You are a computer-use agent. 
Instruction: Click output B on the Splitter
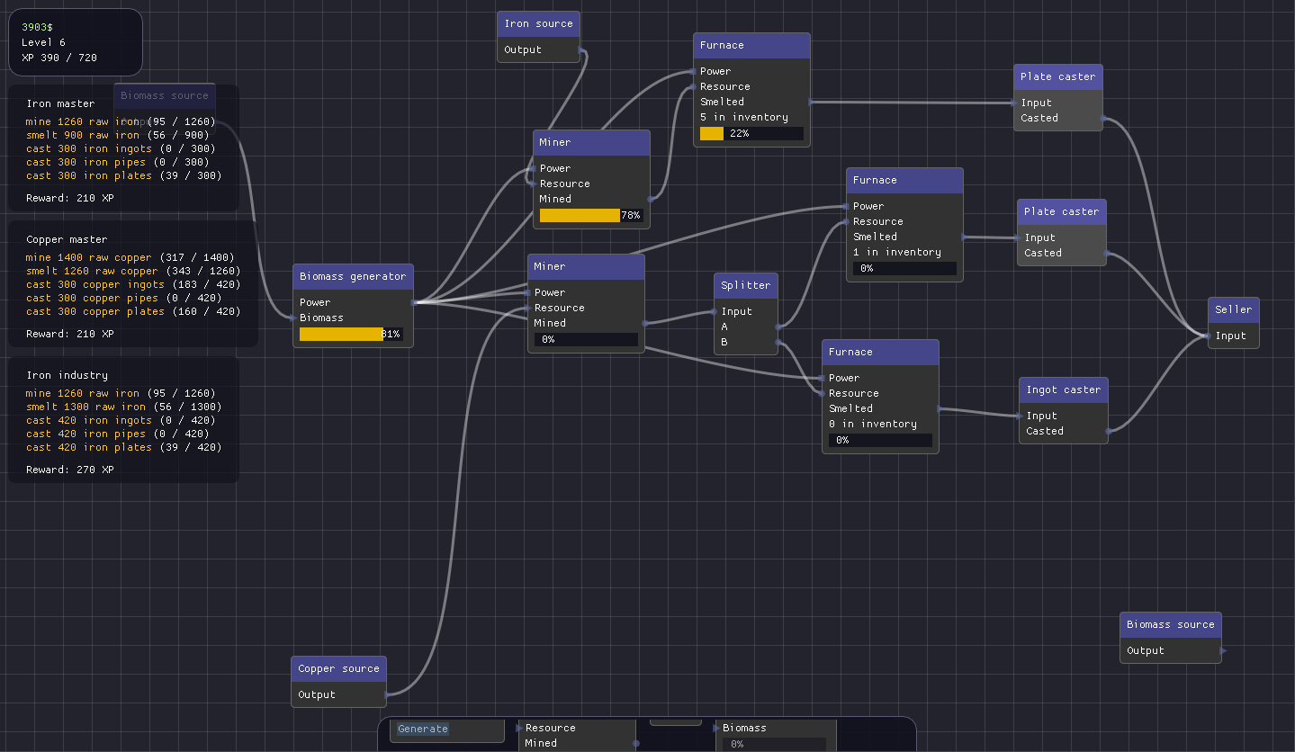coord(746,342)
